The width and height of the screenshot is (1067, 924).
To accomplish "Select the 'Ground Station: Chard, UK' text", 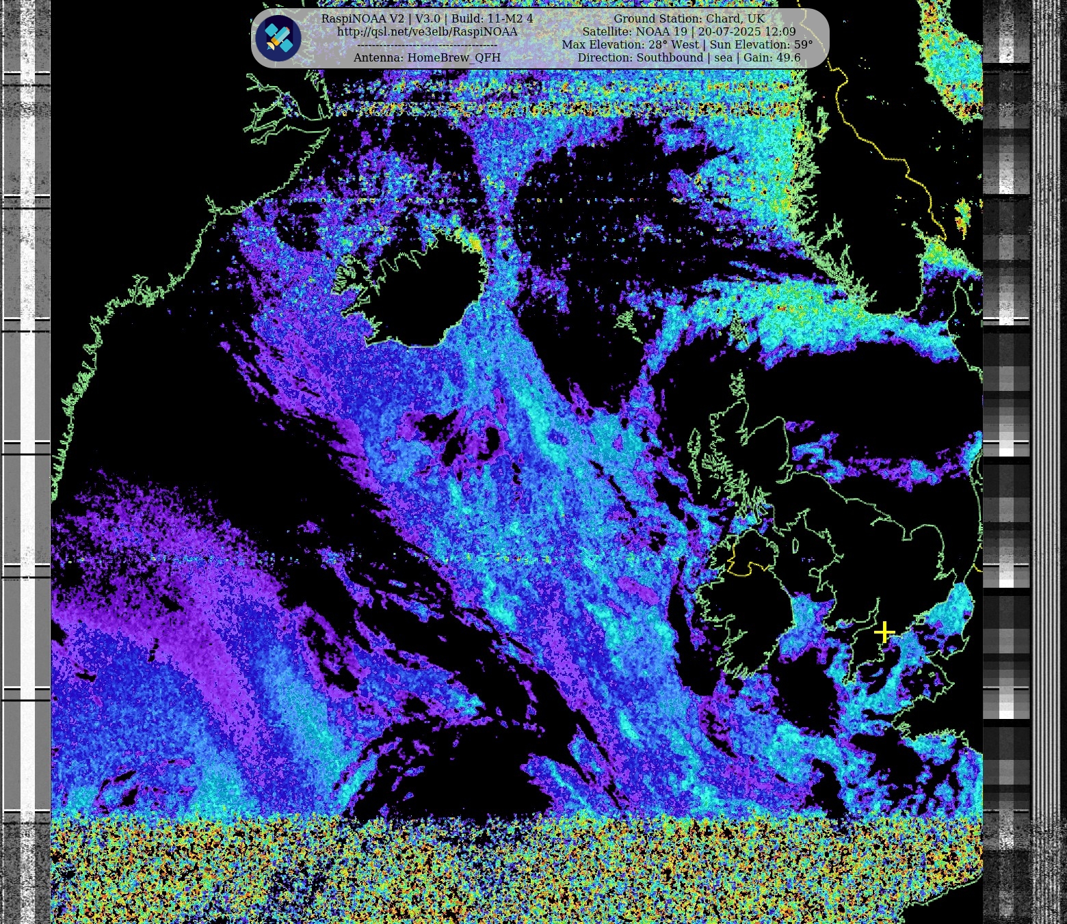I will pos(689,19).
